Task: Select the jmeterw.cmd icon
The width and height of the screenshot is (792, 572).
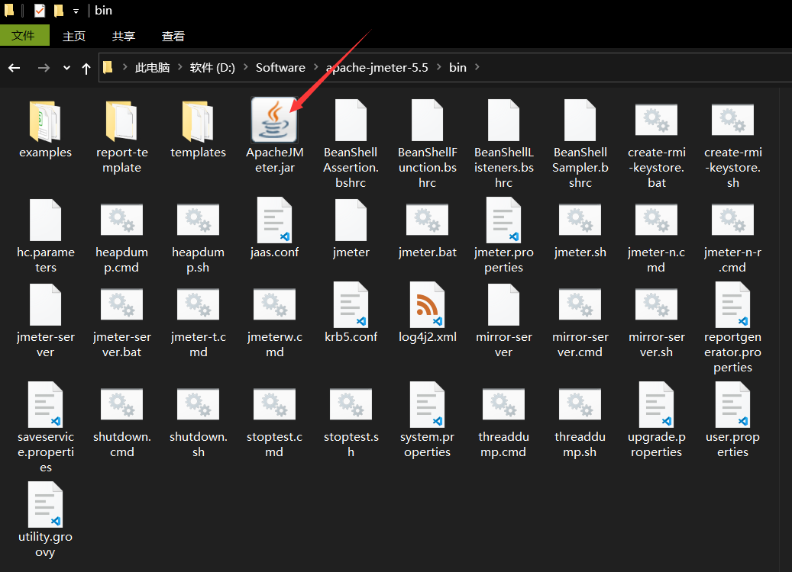Action: (274, 304)
